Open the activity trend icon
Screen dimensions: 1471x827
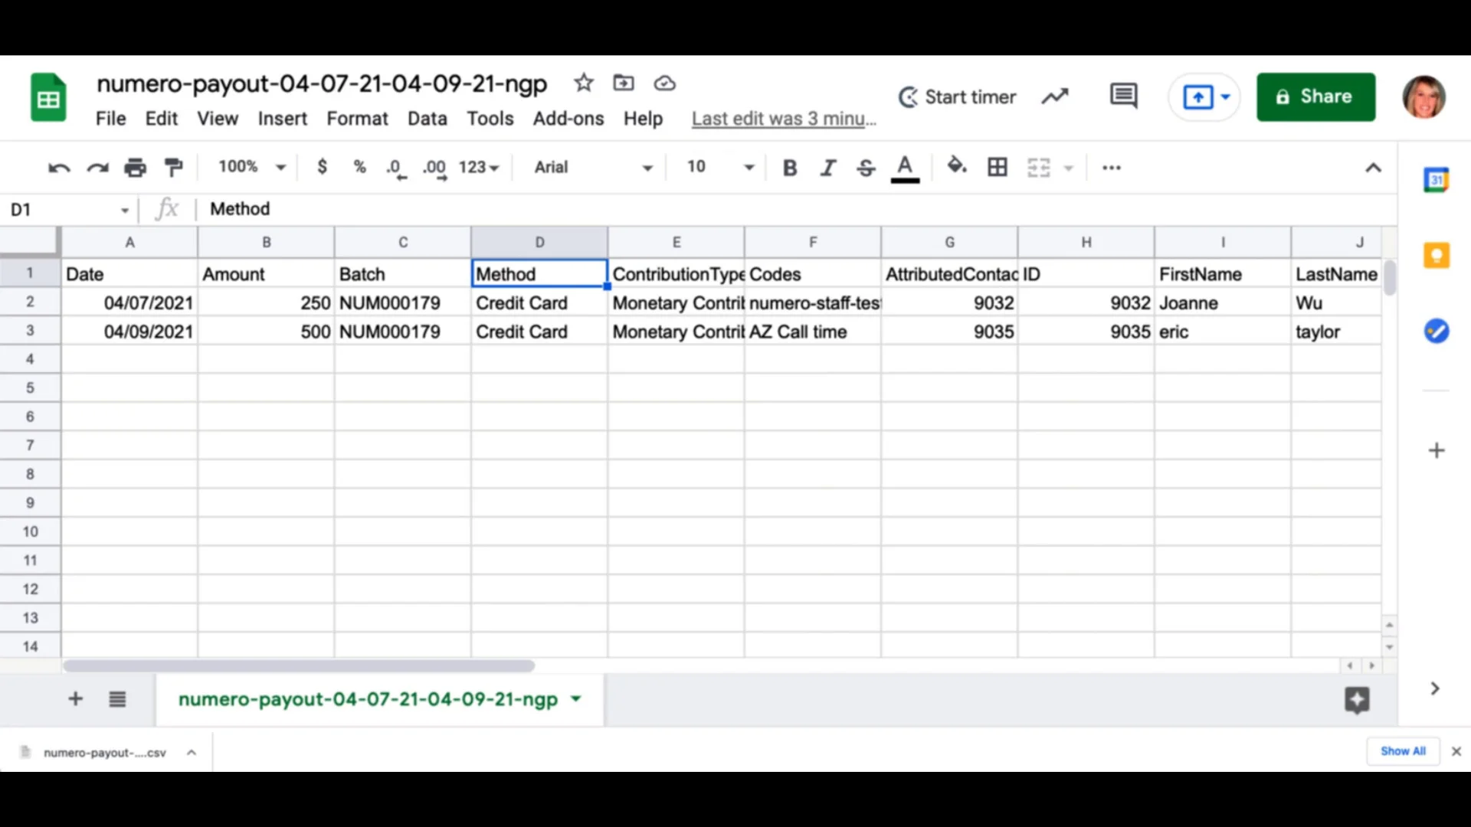click(x=1055, y=96)
